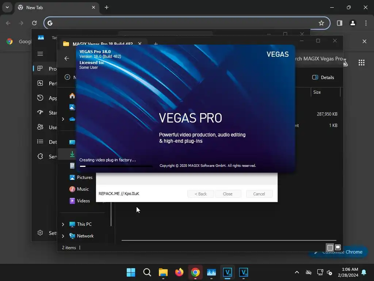Go back in Chrome's toolbar
Screen dimensions: 374x281
click(x=8, y=23)
